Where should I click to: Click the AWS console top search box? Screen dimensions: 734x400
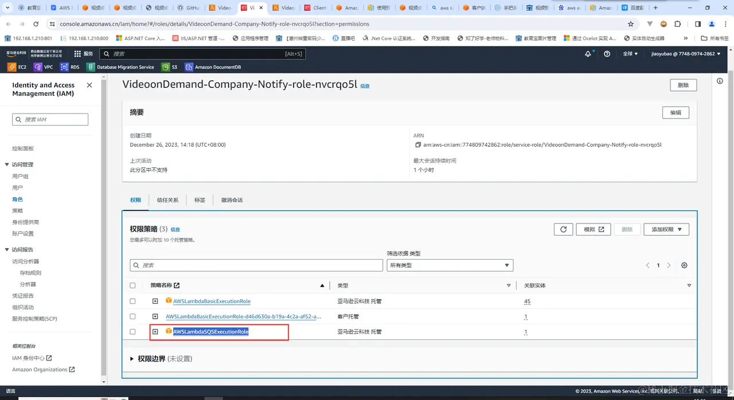(x=202, y=53)
